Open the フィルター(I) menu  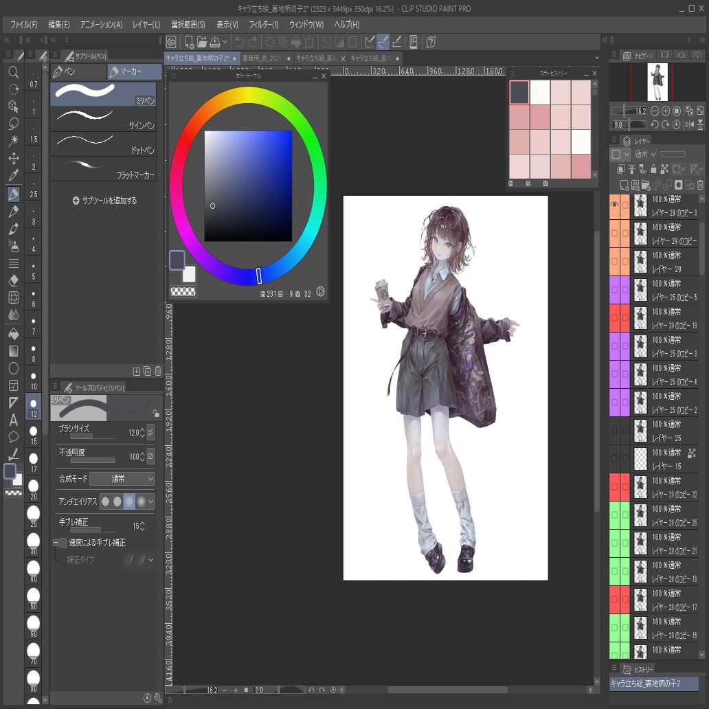(264, 25)
